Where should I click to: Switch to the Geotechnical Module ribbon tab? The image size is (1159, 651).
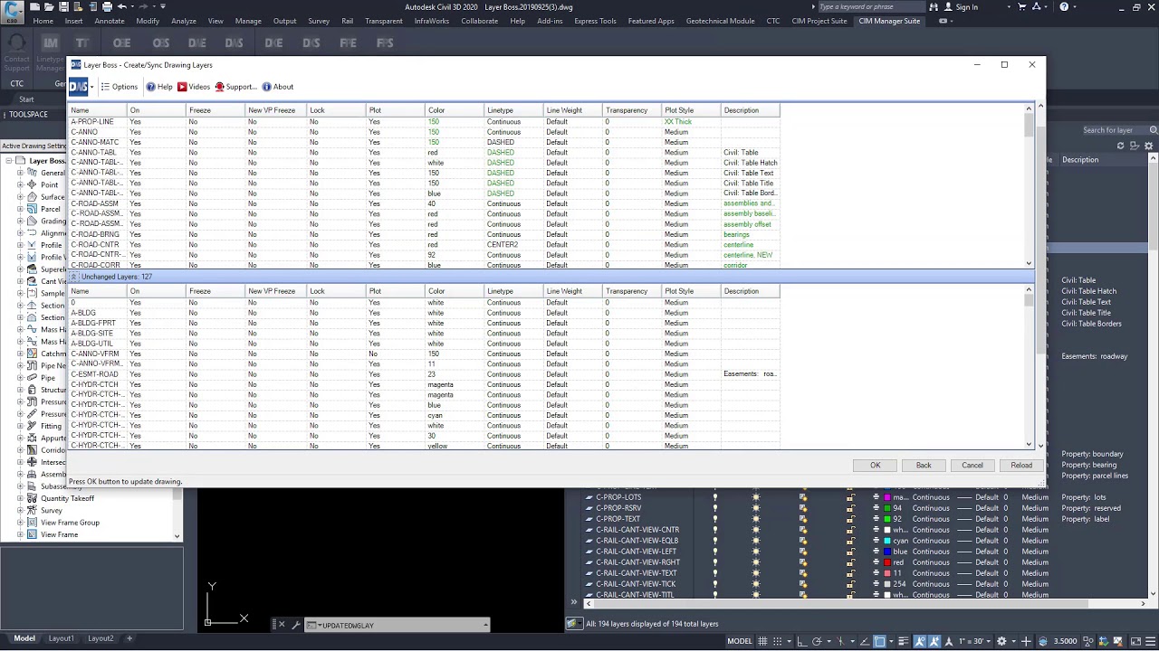click(x=720, y=21)
